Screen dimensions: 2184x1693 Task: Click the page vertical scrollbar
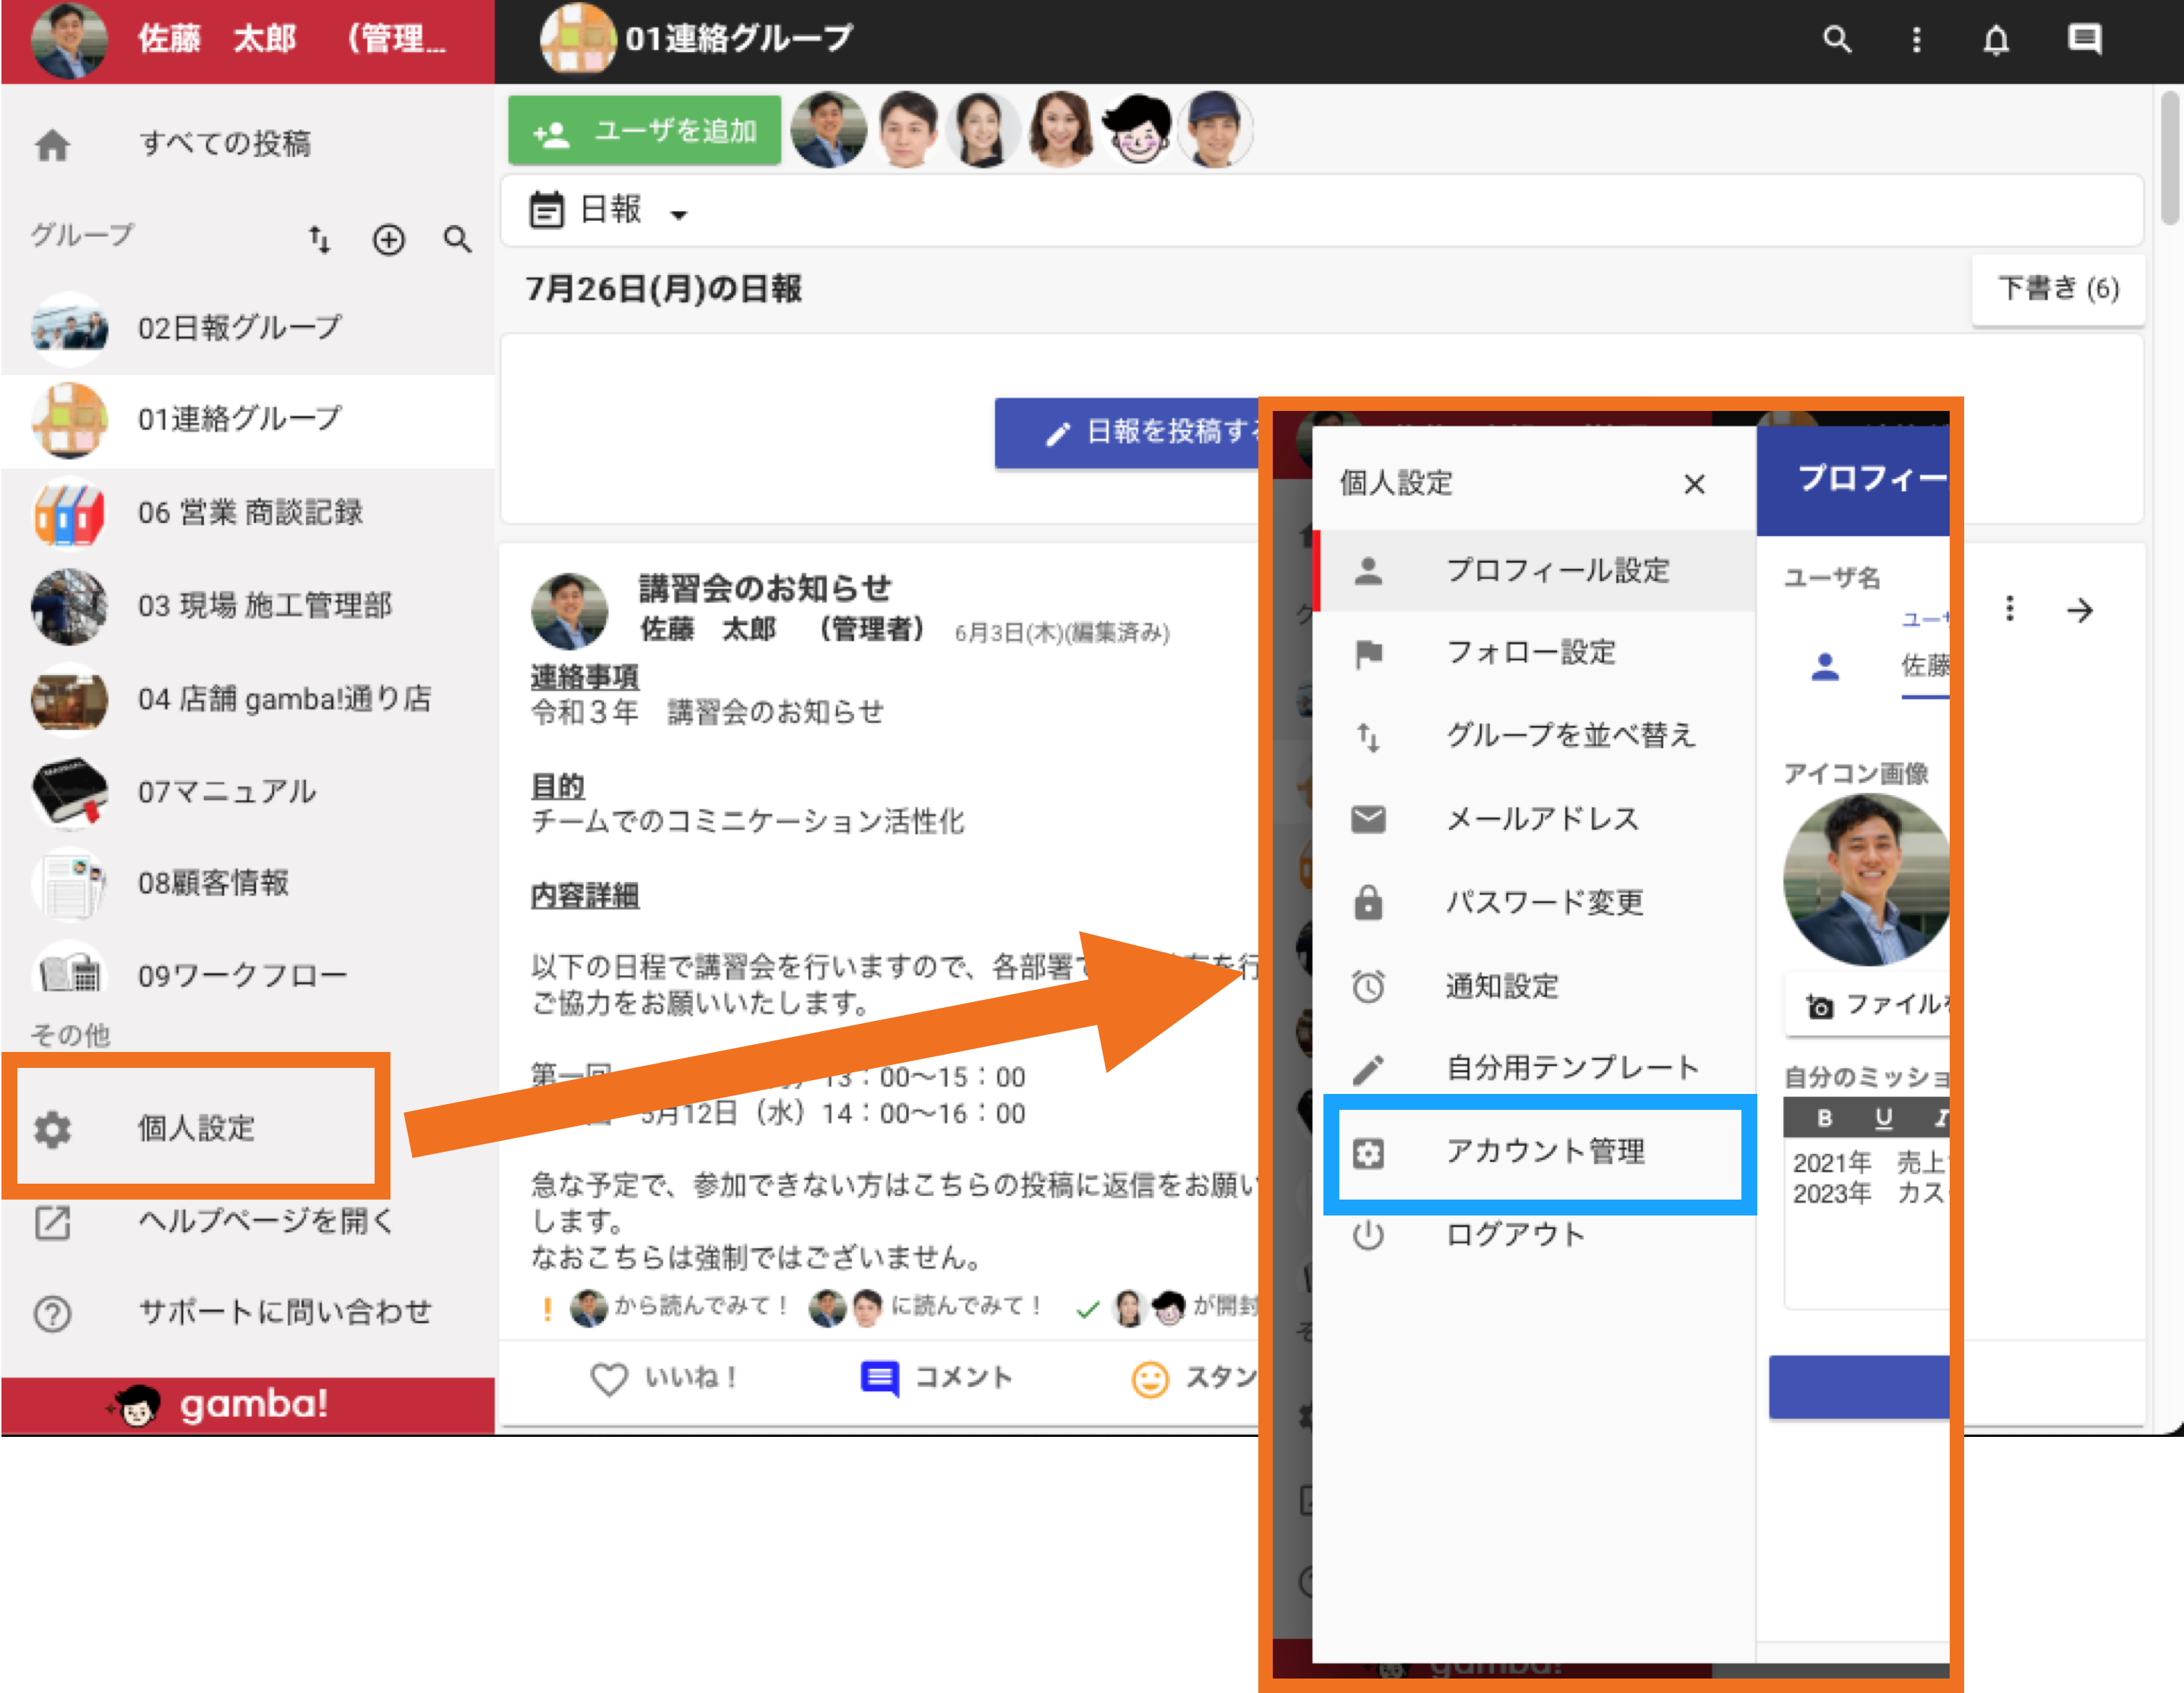click(x=2168, y=160)
